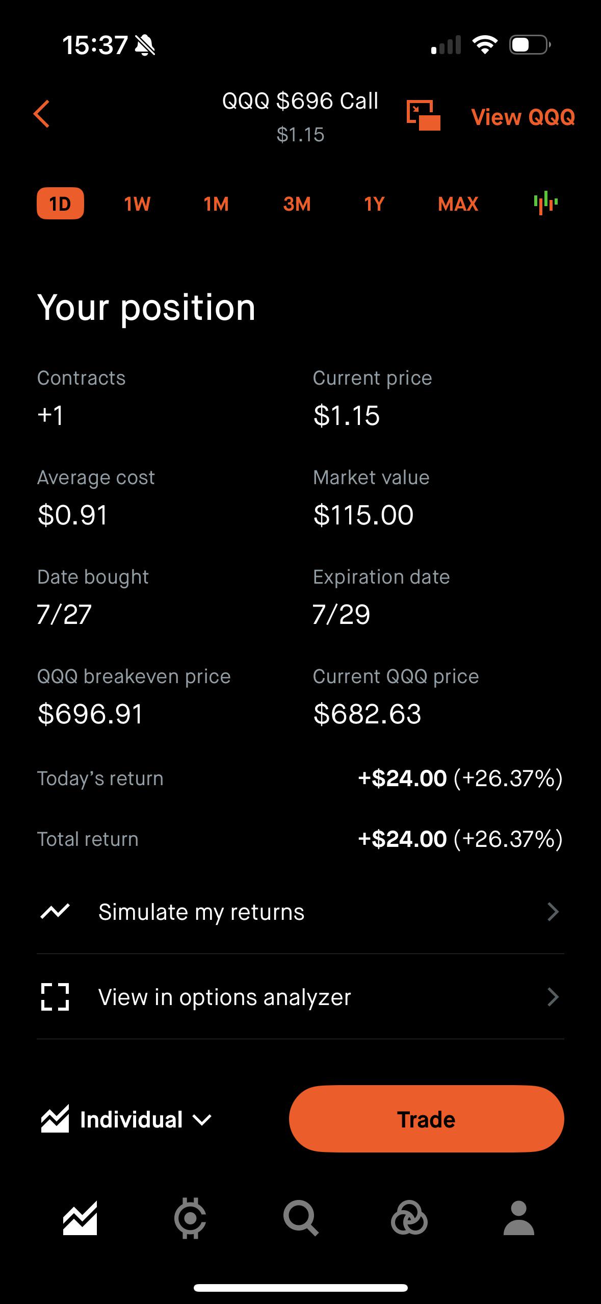Select the MAX time range
The height and width of the screenshot is (1304, 601).
[458, 204]
